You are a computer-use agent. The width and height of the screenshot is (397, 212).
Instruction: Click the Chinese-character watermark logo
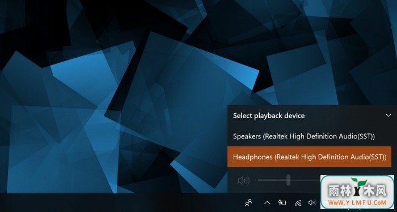coord(357,190)
